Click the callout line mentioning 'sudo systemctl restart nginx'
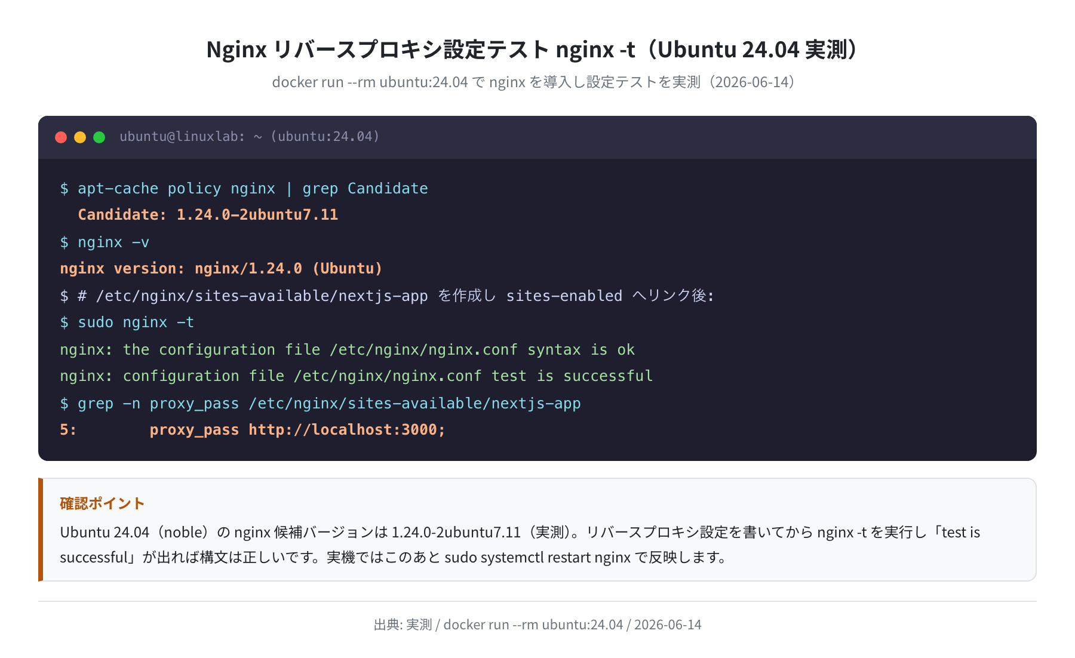Image resolution: width=1075 pixels, height=658 pixels. pos(394,557)
